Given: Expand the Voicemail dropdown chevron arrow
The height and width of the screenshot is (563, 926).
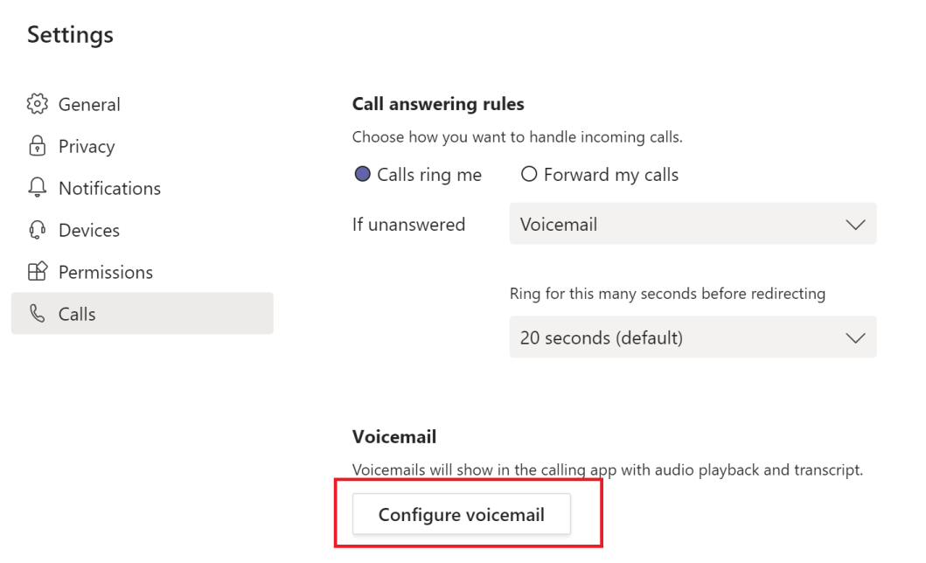Looking at the screenshot, I should click(855, 225).
